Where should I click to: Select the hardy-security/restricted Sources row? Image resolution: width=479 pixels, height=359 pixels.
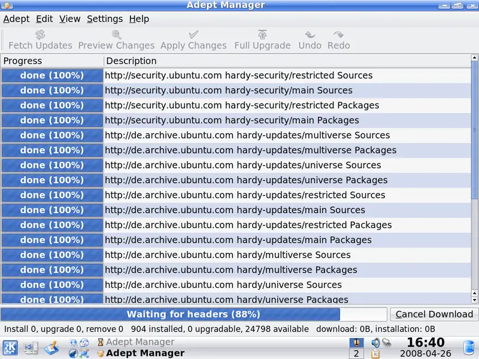pyautogui.click(x=236, y=75)
